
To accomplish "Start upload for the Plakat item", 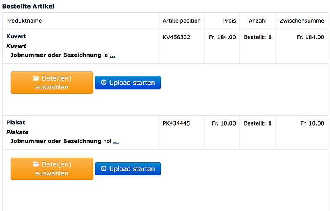I will point(128,168).
